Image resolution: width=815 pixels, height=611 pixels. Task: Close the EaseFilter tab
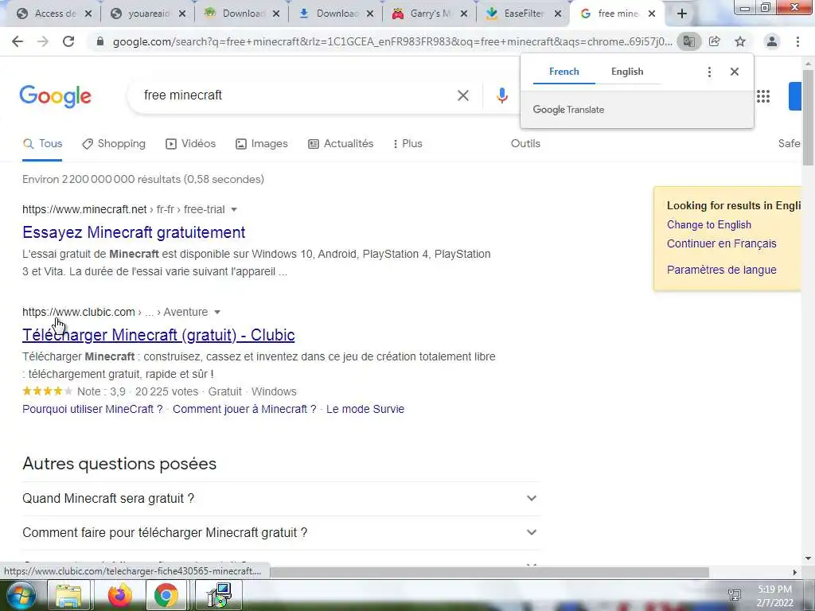point(558,14)
